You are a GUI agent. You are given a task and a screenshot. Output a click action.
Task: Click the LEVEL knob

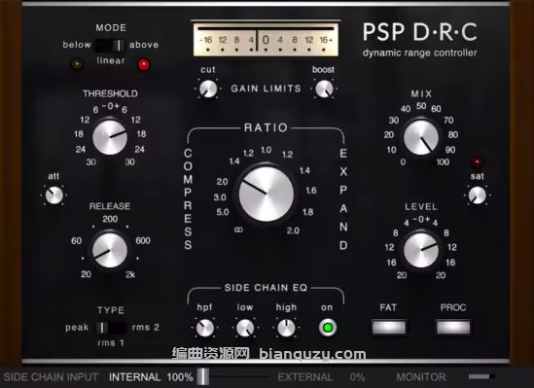[x=421, y=250]
